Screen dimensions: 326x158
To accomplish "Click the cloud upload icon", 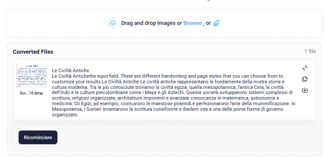I will coord(112,23).
